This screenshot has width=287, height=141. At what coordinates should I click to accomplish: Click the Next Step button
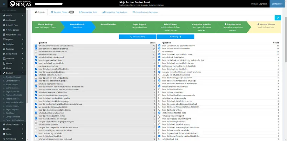tap(175, 37)
